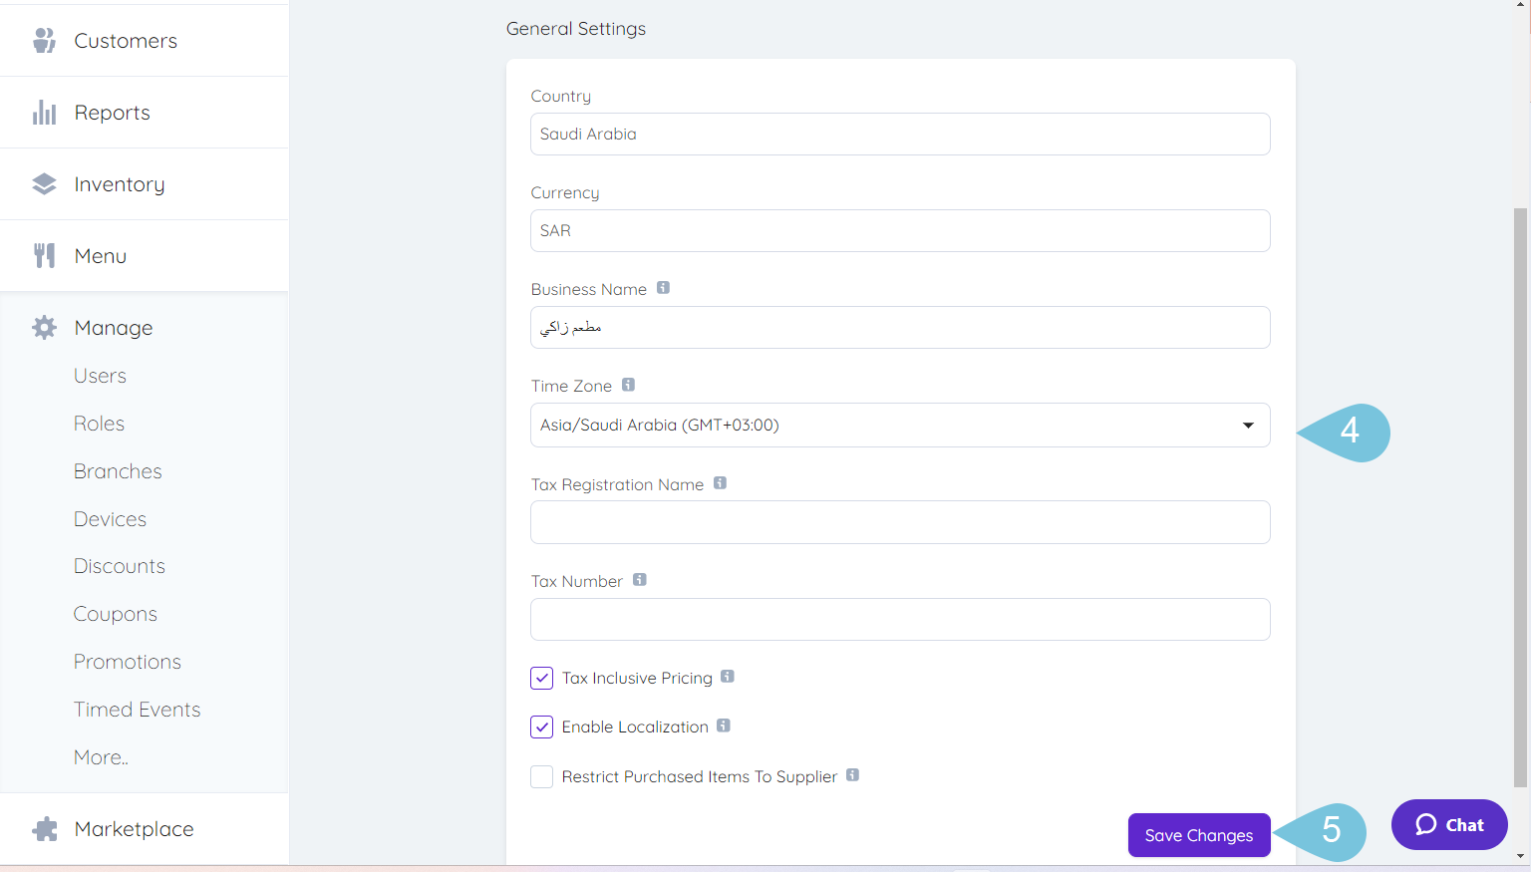1531x872 pixels.
Task: Click the Save Changes button
Action: [1199, 835]
